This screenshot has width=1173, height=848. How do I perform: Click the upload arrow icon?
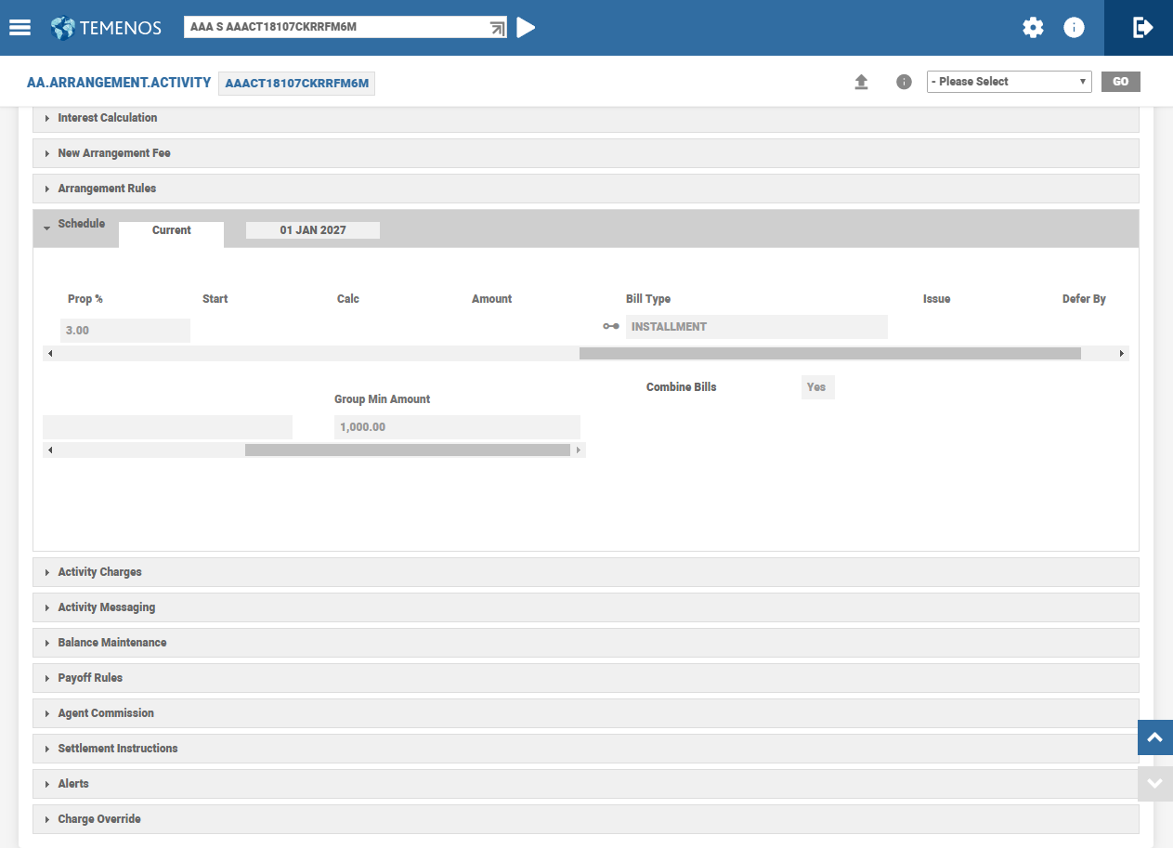[861, 82]
